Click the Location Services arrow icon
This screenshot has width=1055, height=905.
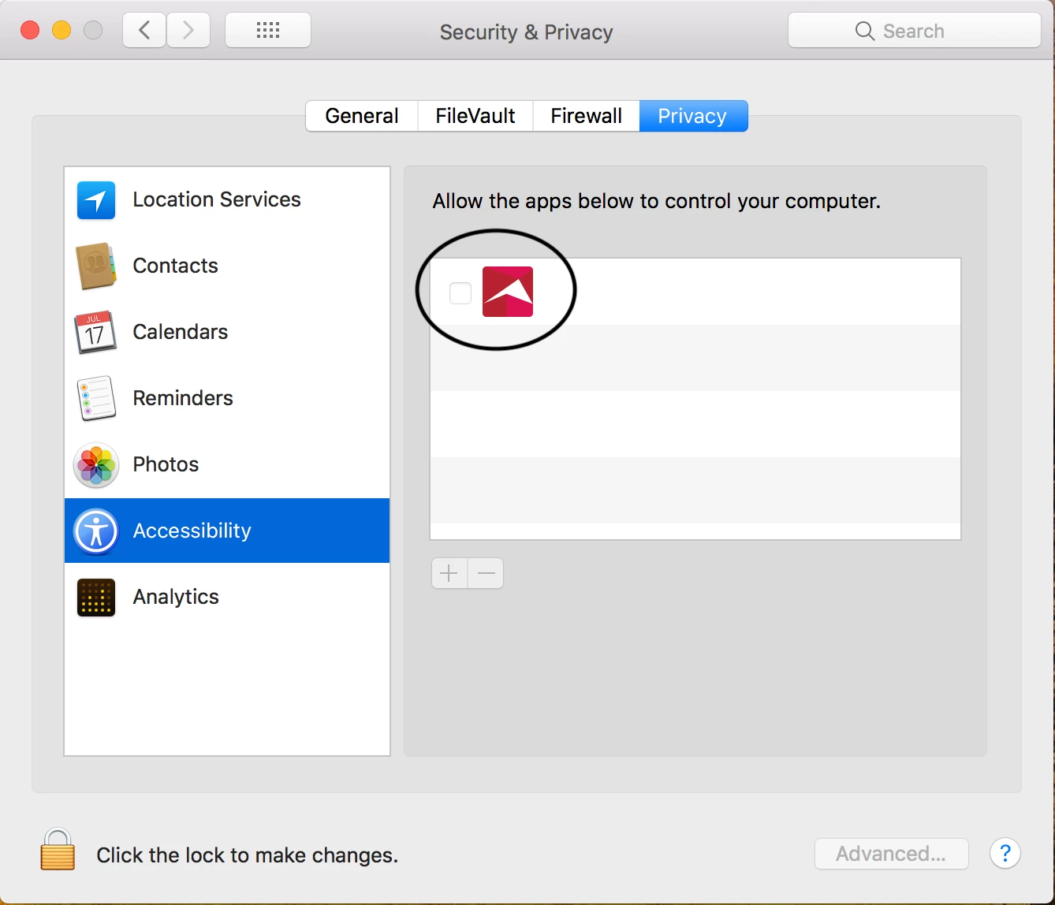click(x=96, y=200)
